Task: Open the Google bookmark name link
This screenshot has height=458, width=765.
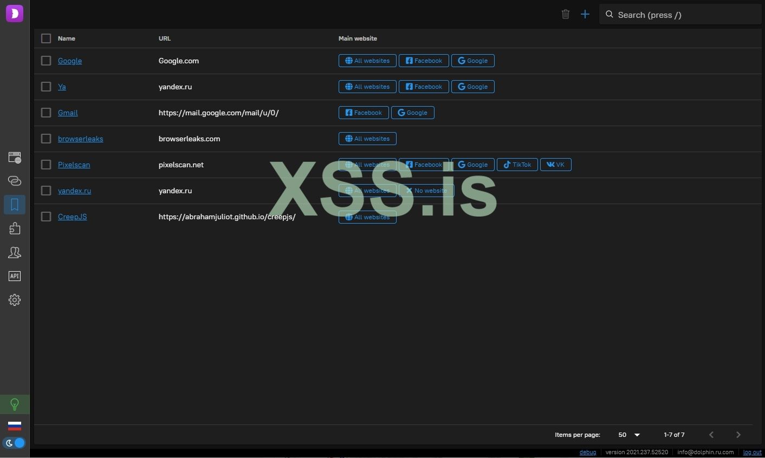Action: (x=70, y=61)
